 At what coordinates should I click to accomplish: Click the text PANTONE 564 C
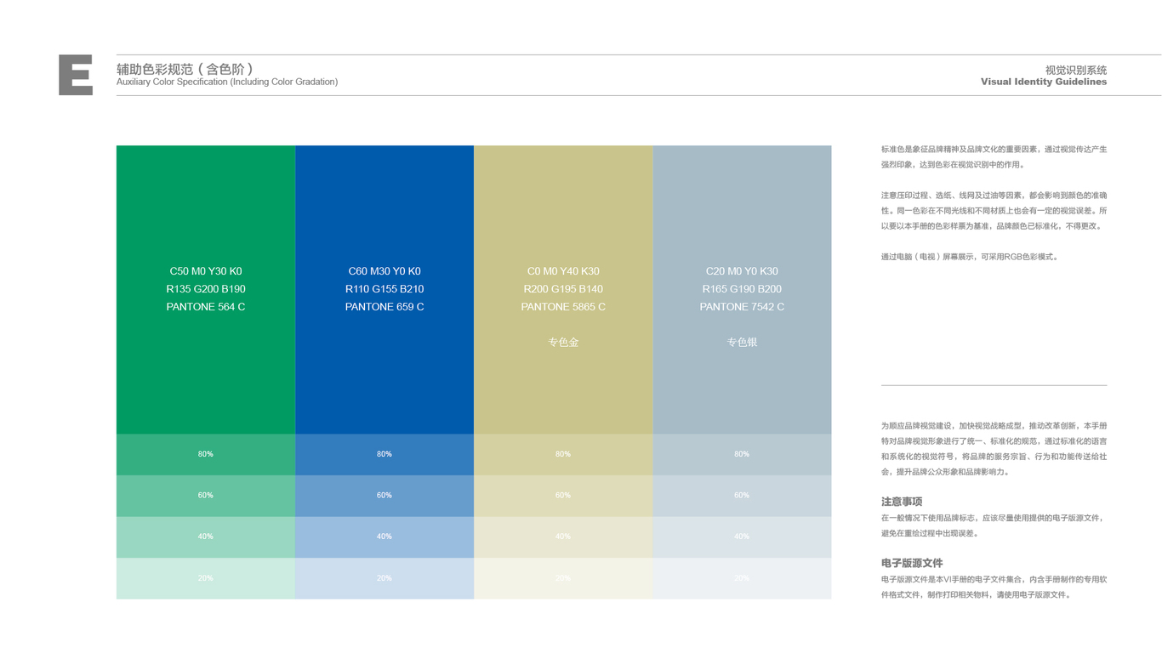pos(206,307)
